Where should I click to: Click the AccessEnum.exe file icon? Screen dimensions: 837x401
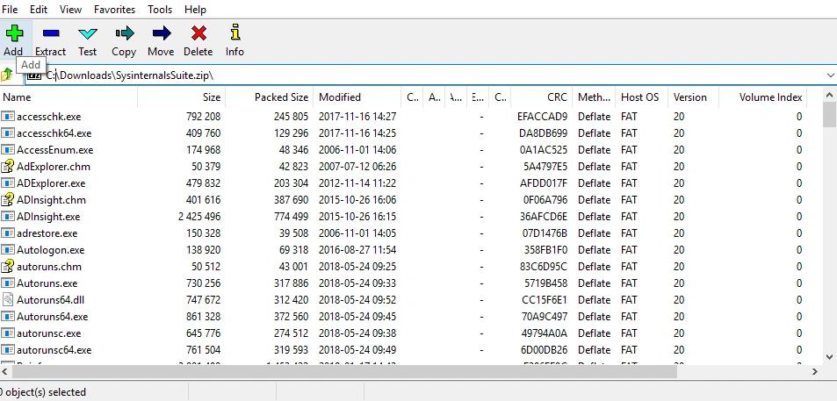pyautogui.click(x=8, y=150)
